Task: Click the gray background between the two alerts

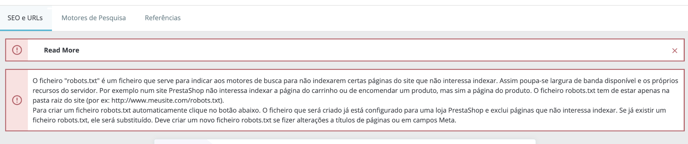Action: [x=344, y=65]
